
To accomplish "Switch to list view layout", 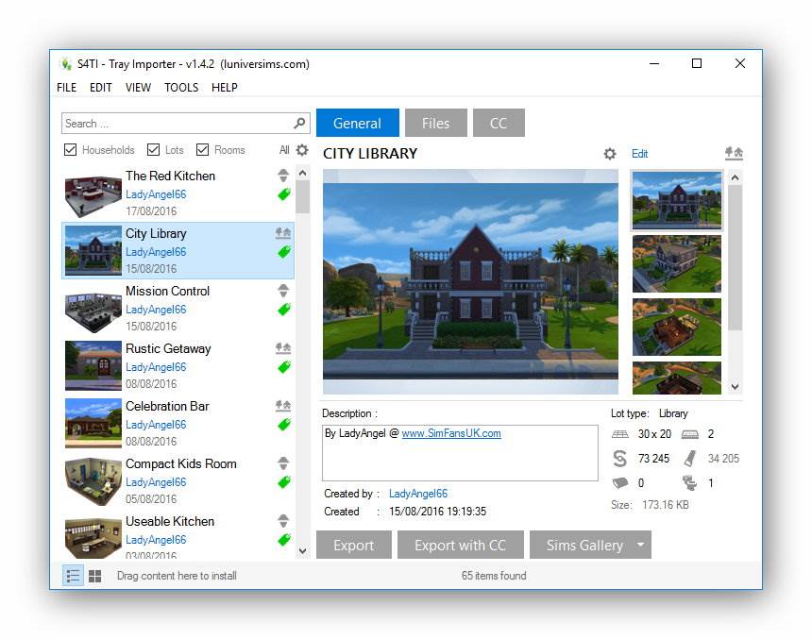I will coord(73,576).
